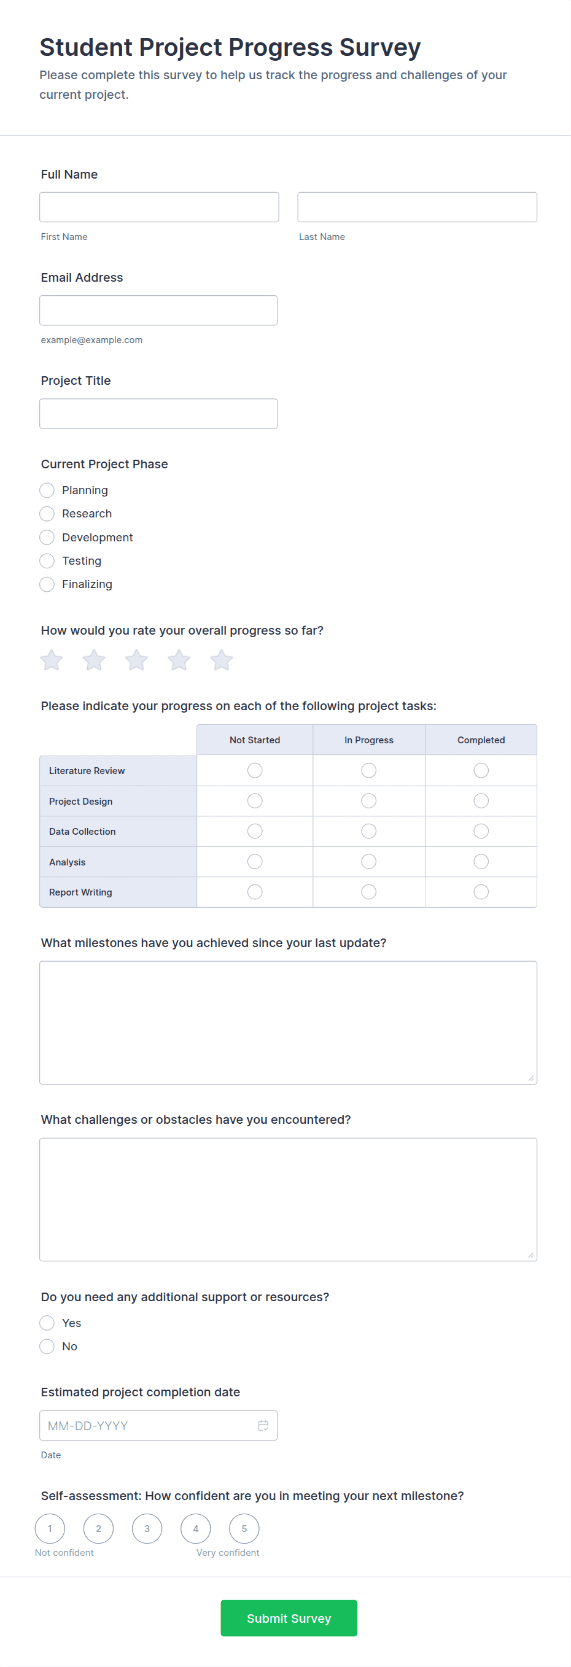571x1667 pixels.
Task: Select confidence level 1 Not confident
Action: tap(50, 1528)
